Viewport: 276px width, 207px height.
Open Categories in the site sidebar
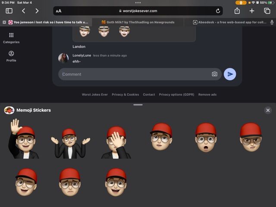[x=11, y=38]
